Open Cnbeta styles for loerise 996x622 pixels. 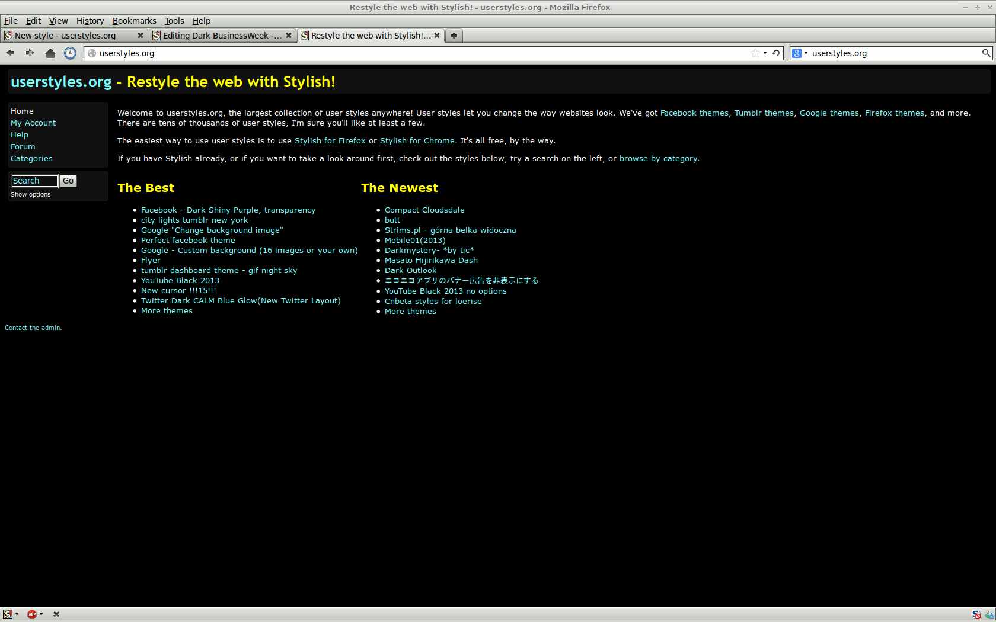[433, 302]
